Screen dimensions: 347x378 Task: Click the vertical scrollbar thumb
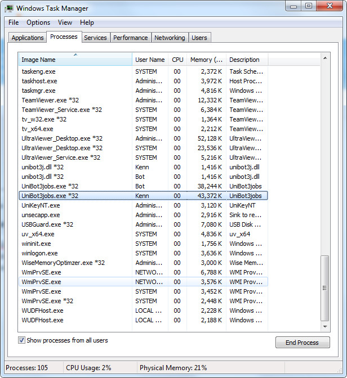(325, 288)
